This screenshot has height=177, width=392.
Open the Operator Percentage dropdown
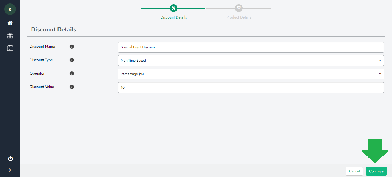coord(251,74)
